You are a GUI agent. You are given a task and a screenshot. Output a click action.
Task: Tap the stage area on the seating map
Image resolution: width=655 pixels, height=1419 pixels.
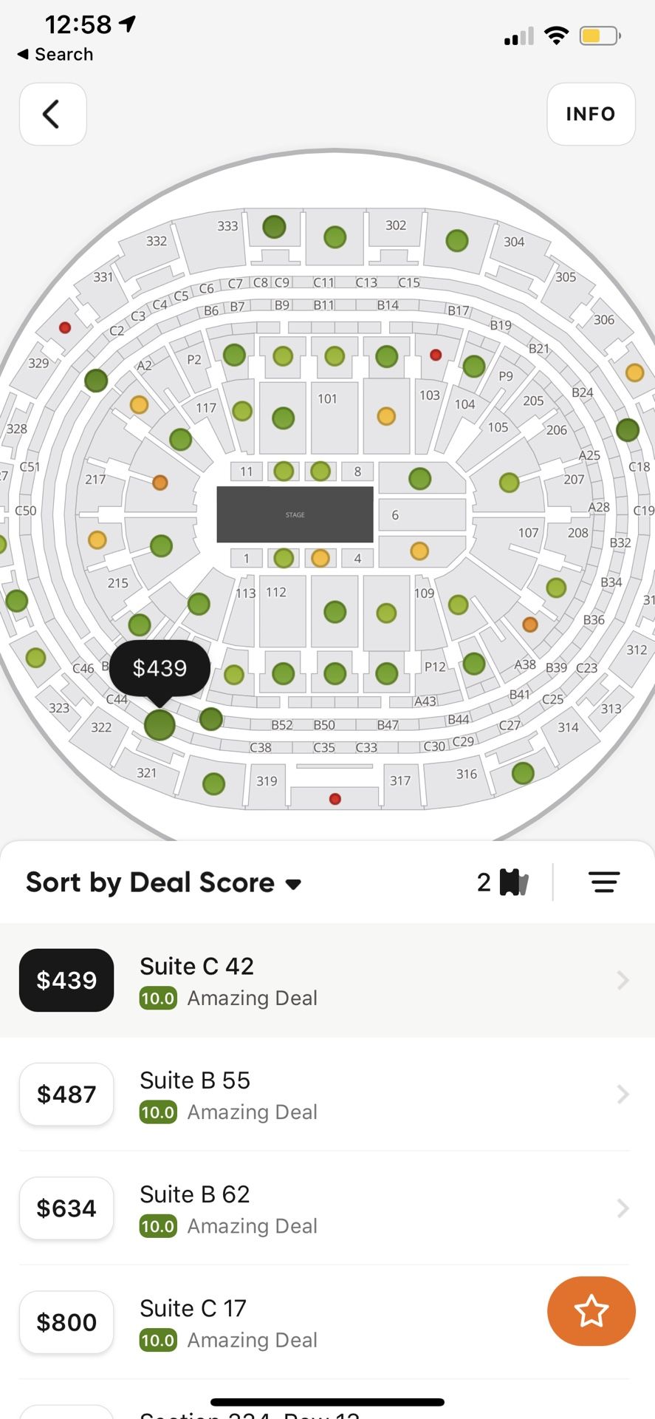pos(294,514)
